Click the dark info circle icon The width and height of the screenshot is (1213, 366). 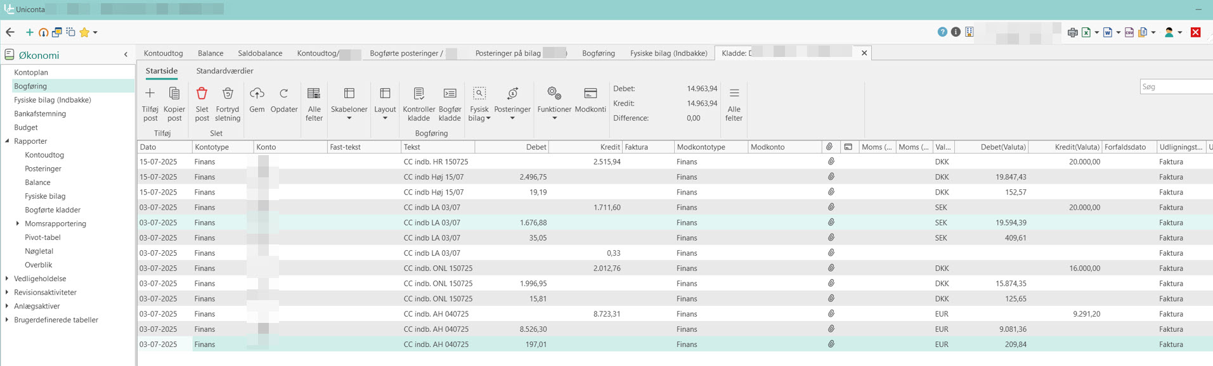956,32
